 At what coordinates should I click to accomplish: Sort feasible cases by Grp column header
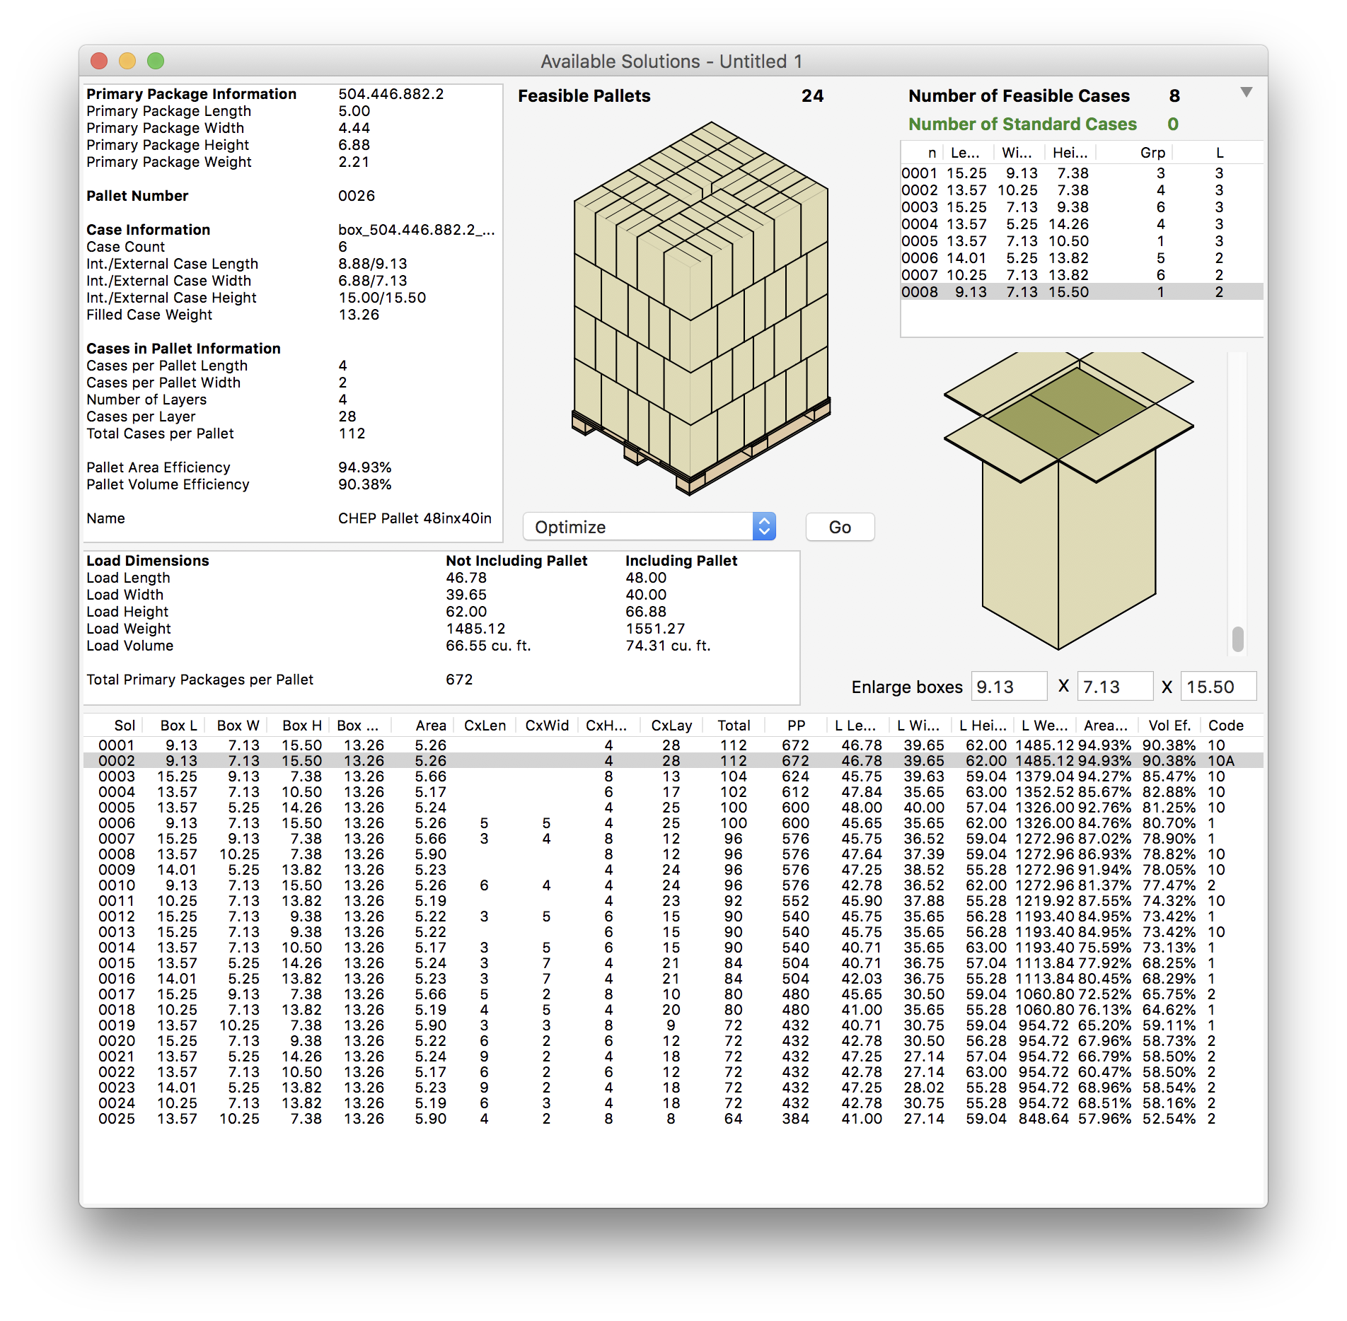pos(1152,153)
